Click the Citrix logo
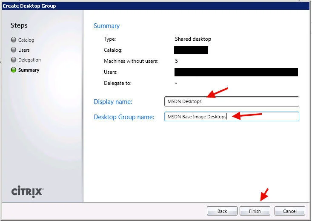Image resolution: width=312 pixels, height=221 pixels. click(27, 192)
